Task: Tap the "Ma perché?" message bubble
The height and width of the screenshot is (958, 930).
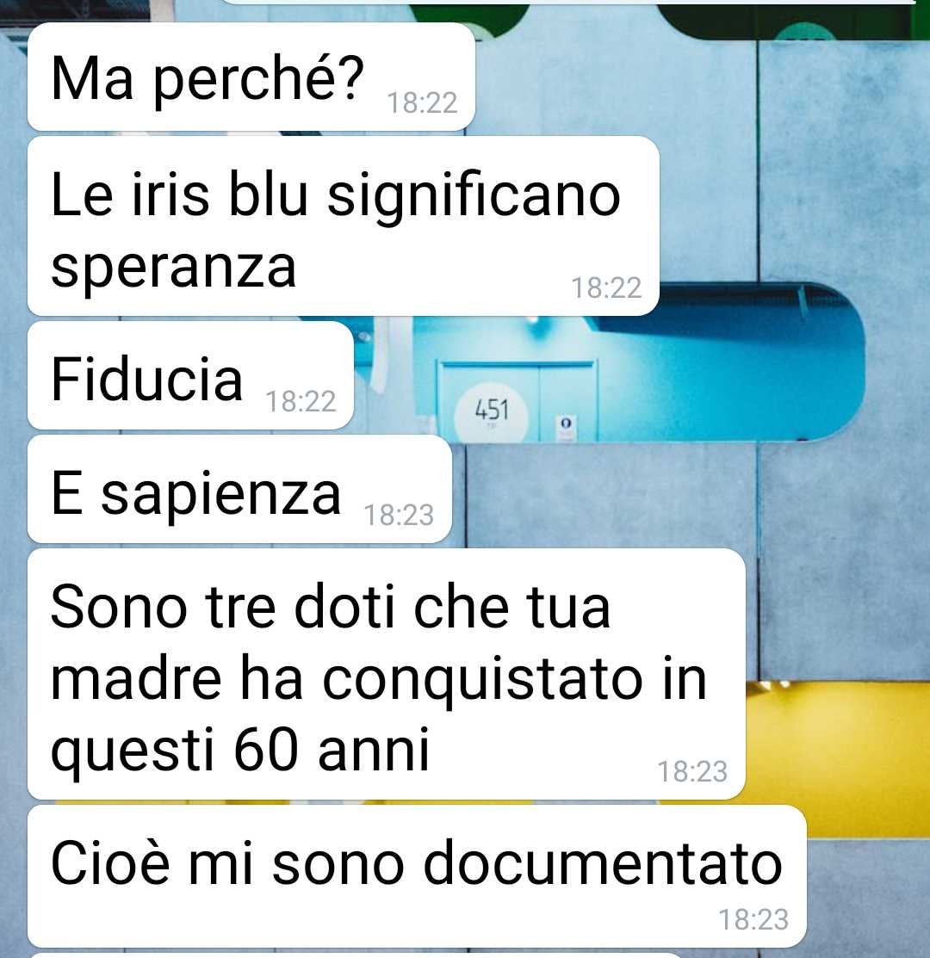Action: (251, 77)
